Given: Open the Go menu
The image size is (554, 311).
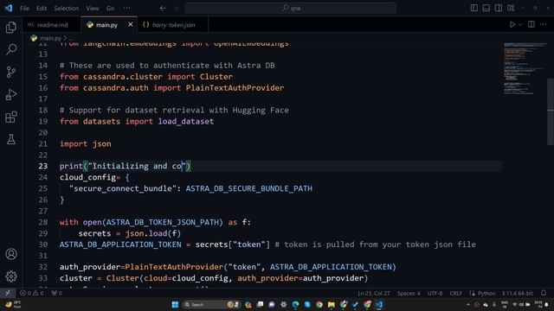Looking at the screenshot, I should click(x=110, y=8).
